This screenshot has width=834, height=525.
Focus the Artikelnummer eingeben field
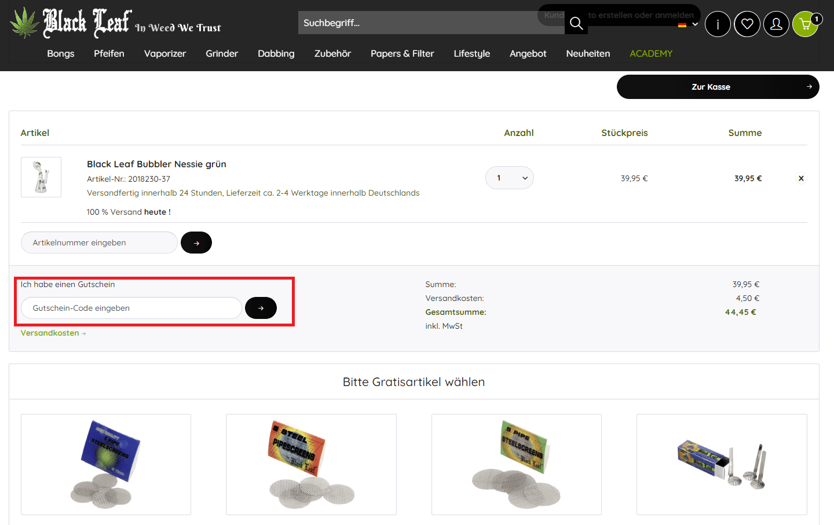tap(99, 243)
